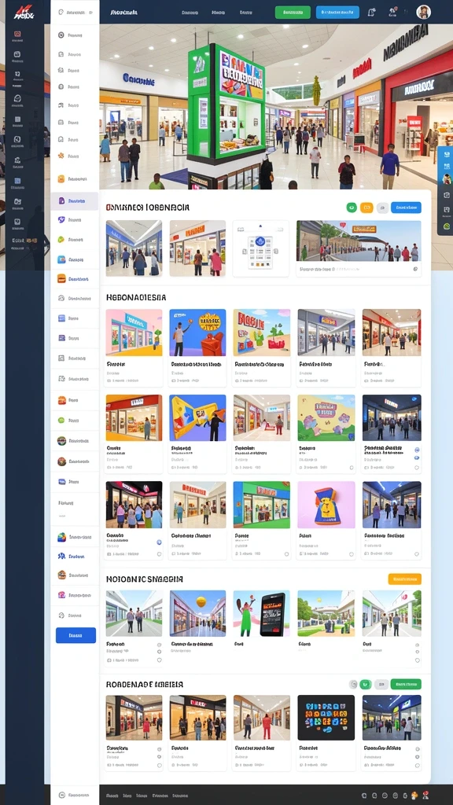Screen dimensions: 453x805
Task: Click the blue button at the sidebar bottom
Action: (x=75, y=635)
